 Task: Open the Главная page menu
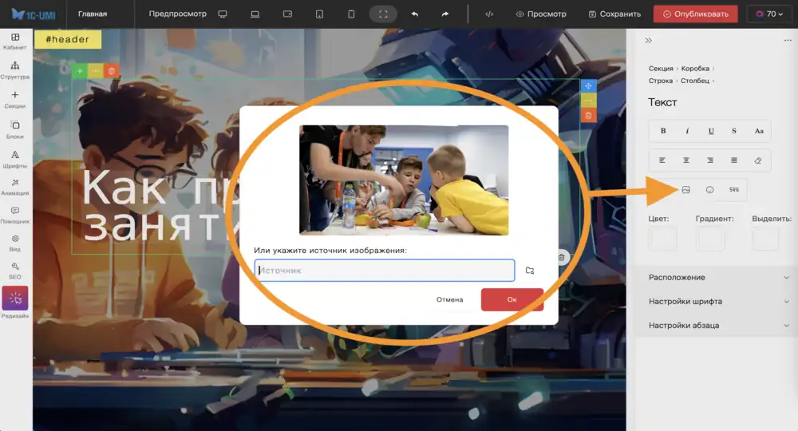click(x=93, y=14)
